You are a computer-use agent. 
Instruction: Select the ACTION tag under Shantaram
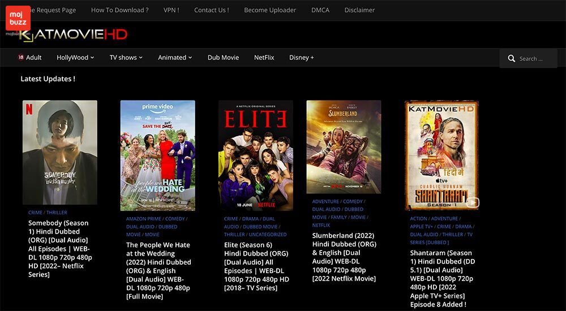point(419,219)
